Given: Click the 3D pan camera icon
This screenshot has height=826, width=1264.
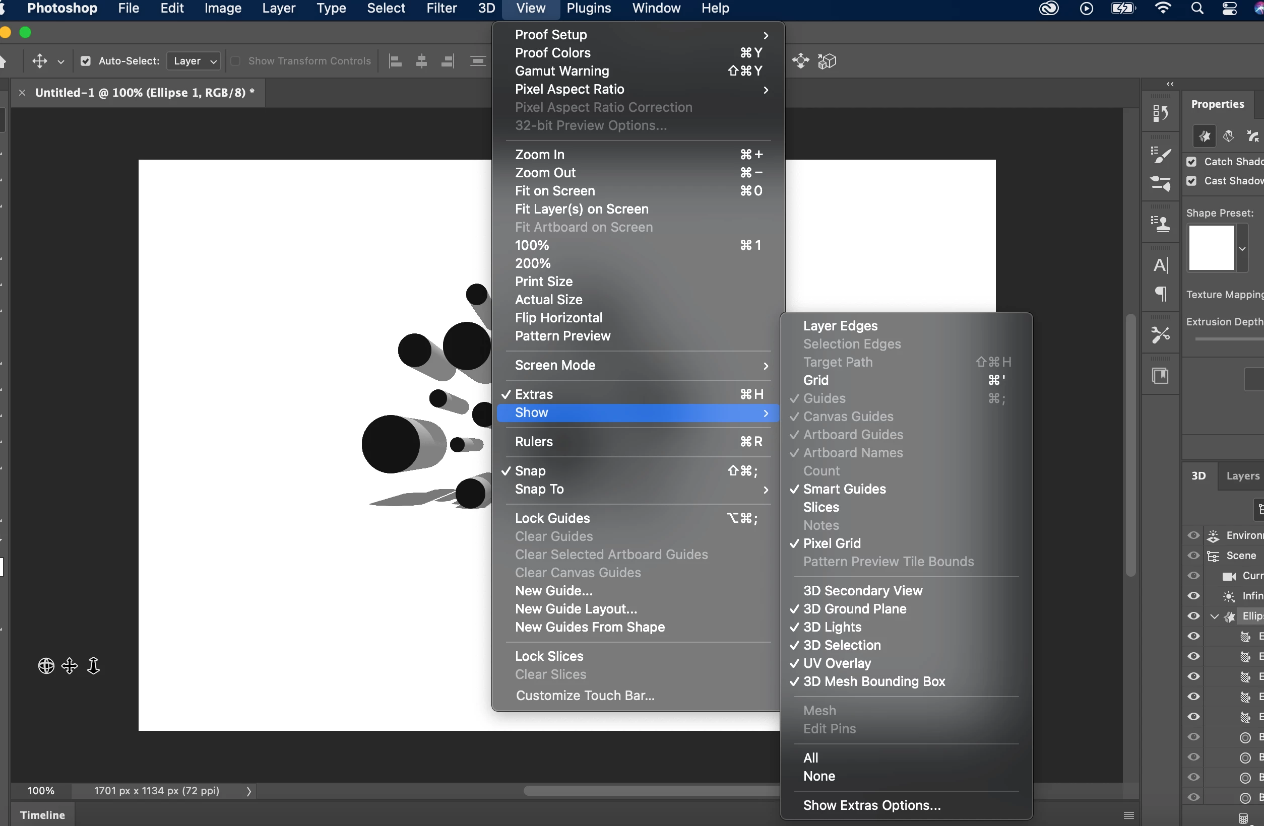Looking at the screenshot, I should (x=70, y=666).
